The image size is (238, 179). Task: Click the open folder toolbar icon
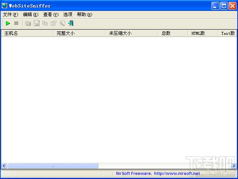pos(28,23)
